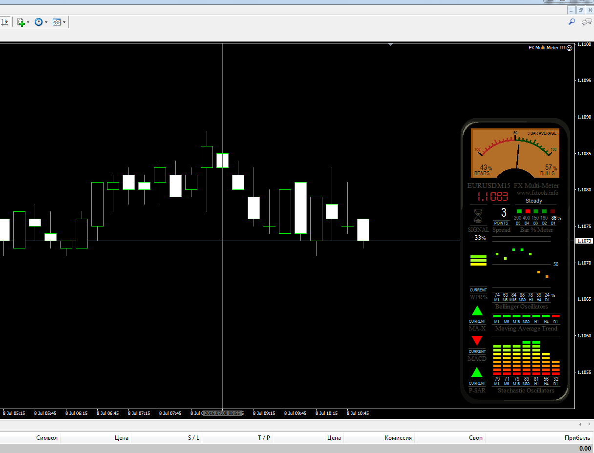Viewport: 594px width, 453px height.
Task: Open the chart templates icon
Action: pyautogui.click(x=57, y=22)
